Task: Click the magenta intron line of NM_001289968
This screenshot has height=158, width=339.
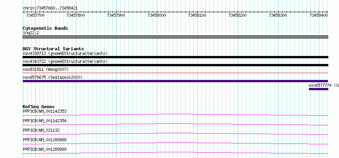Action: (x=175, y=143)
